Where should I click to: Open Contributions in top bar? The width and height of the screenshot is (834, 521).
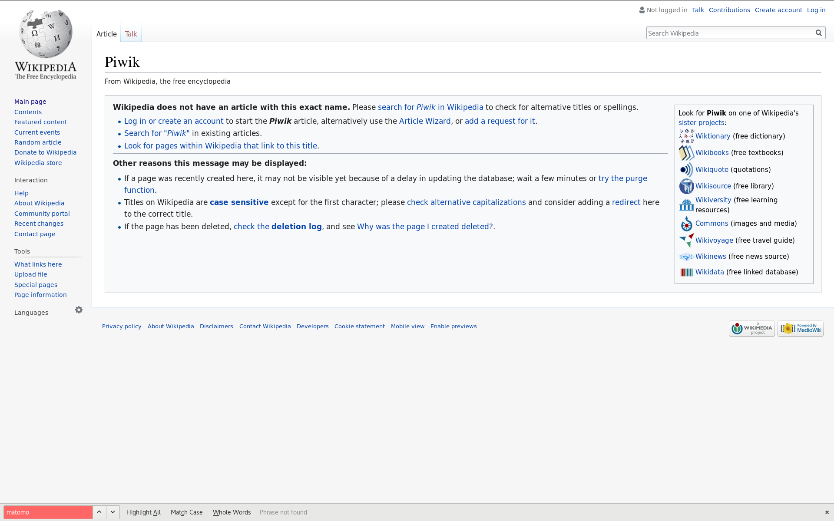(729, 10)
